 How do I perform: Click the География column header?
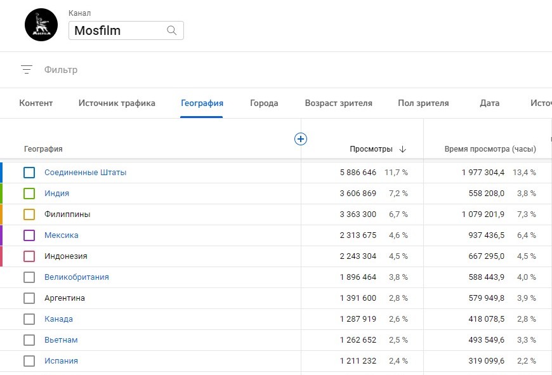coord(43,149)
